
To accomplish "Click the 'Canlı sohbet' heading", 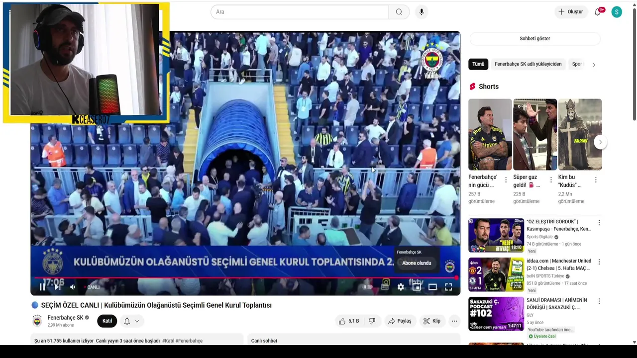I will pos(264,341).
